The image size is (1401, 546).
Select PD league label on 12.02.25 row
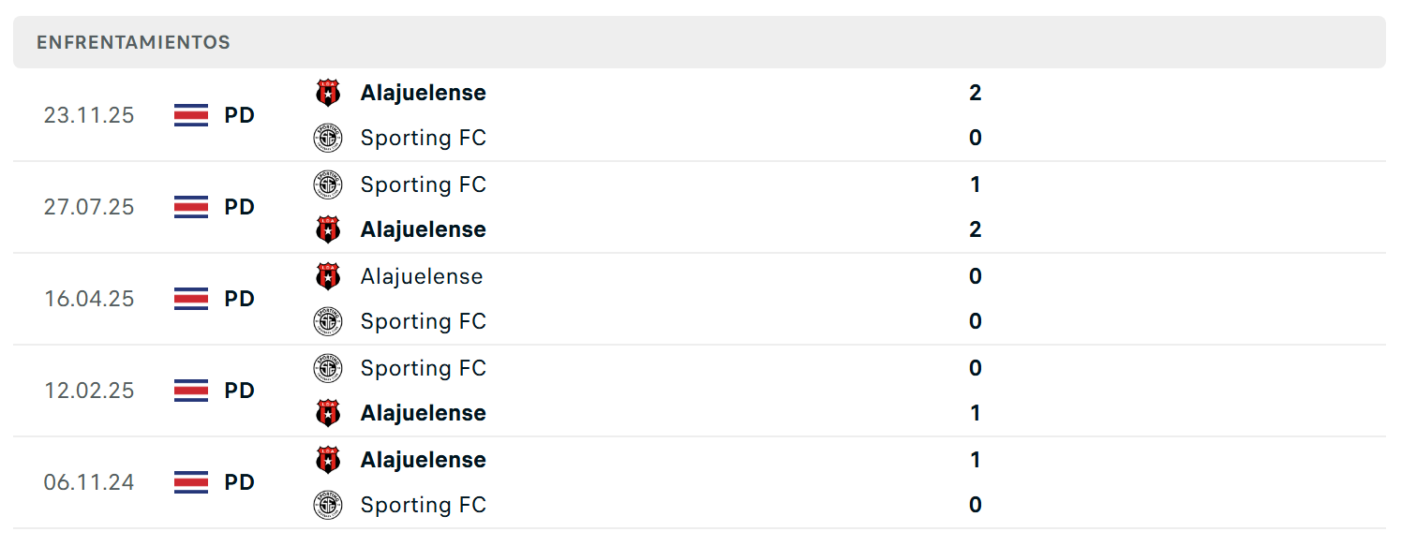(240, 391)
